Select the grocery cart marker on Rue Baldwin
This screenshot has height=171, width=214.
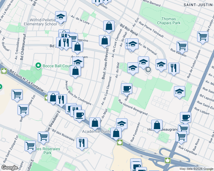point(182,47)
